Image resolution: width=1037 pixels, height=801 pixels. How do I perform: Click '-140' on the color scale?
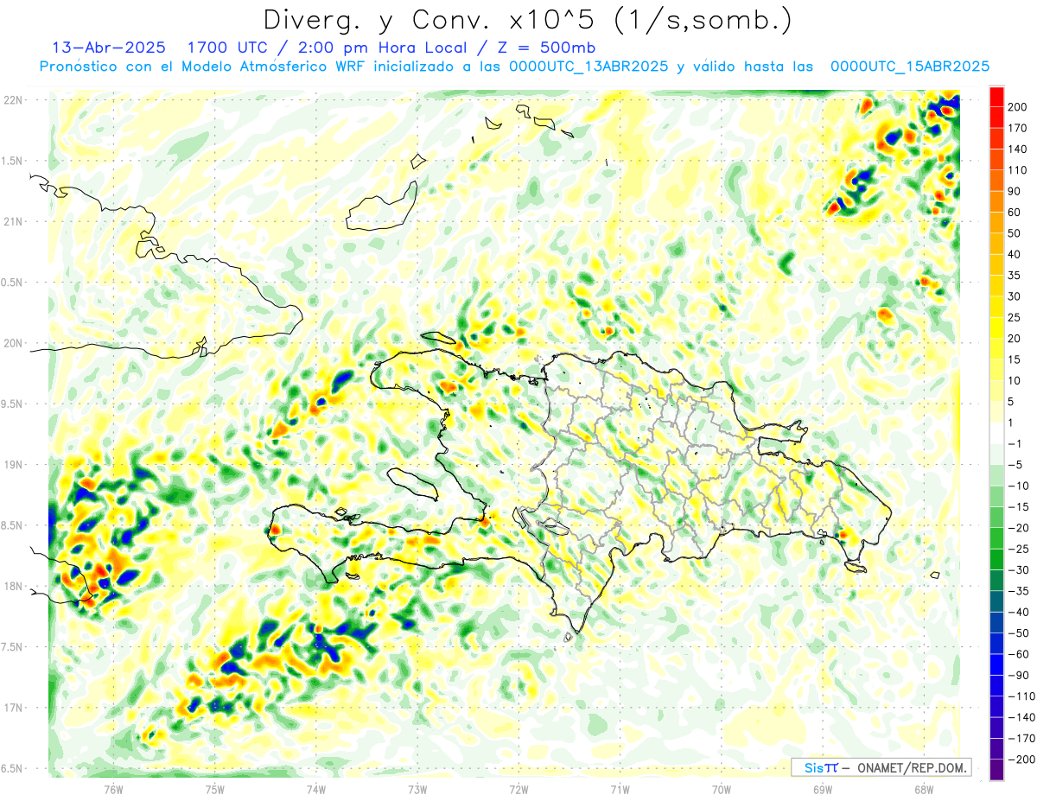click(1021, 717)
